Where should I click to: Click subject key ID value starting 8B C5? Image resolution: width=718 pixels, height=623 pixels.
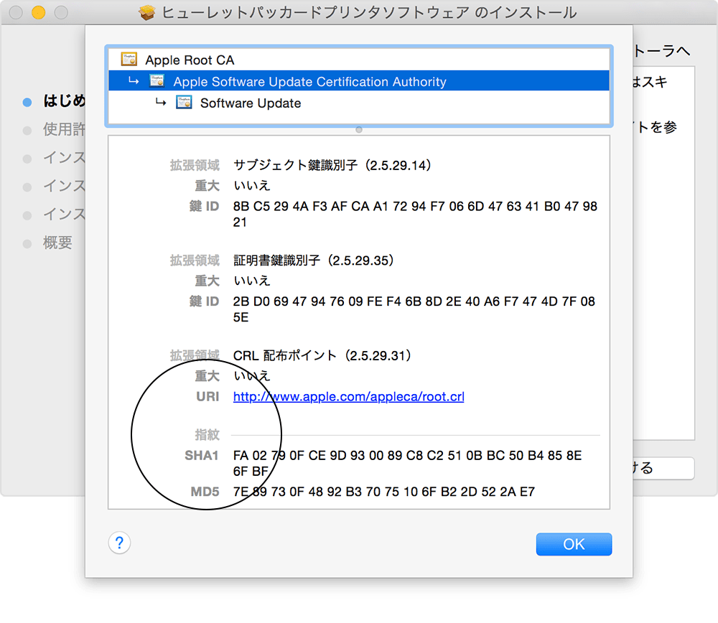415,214
